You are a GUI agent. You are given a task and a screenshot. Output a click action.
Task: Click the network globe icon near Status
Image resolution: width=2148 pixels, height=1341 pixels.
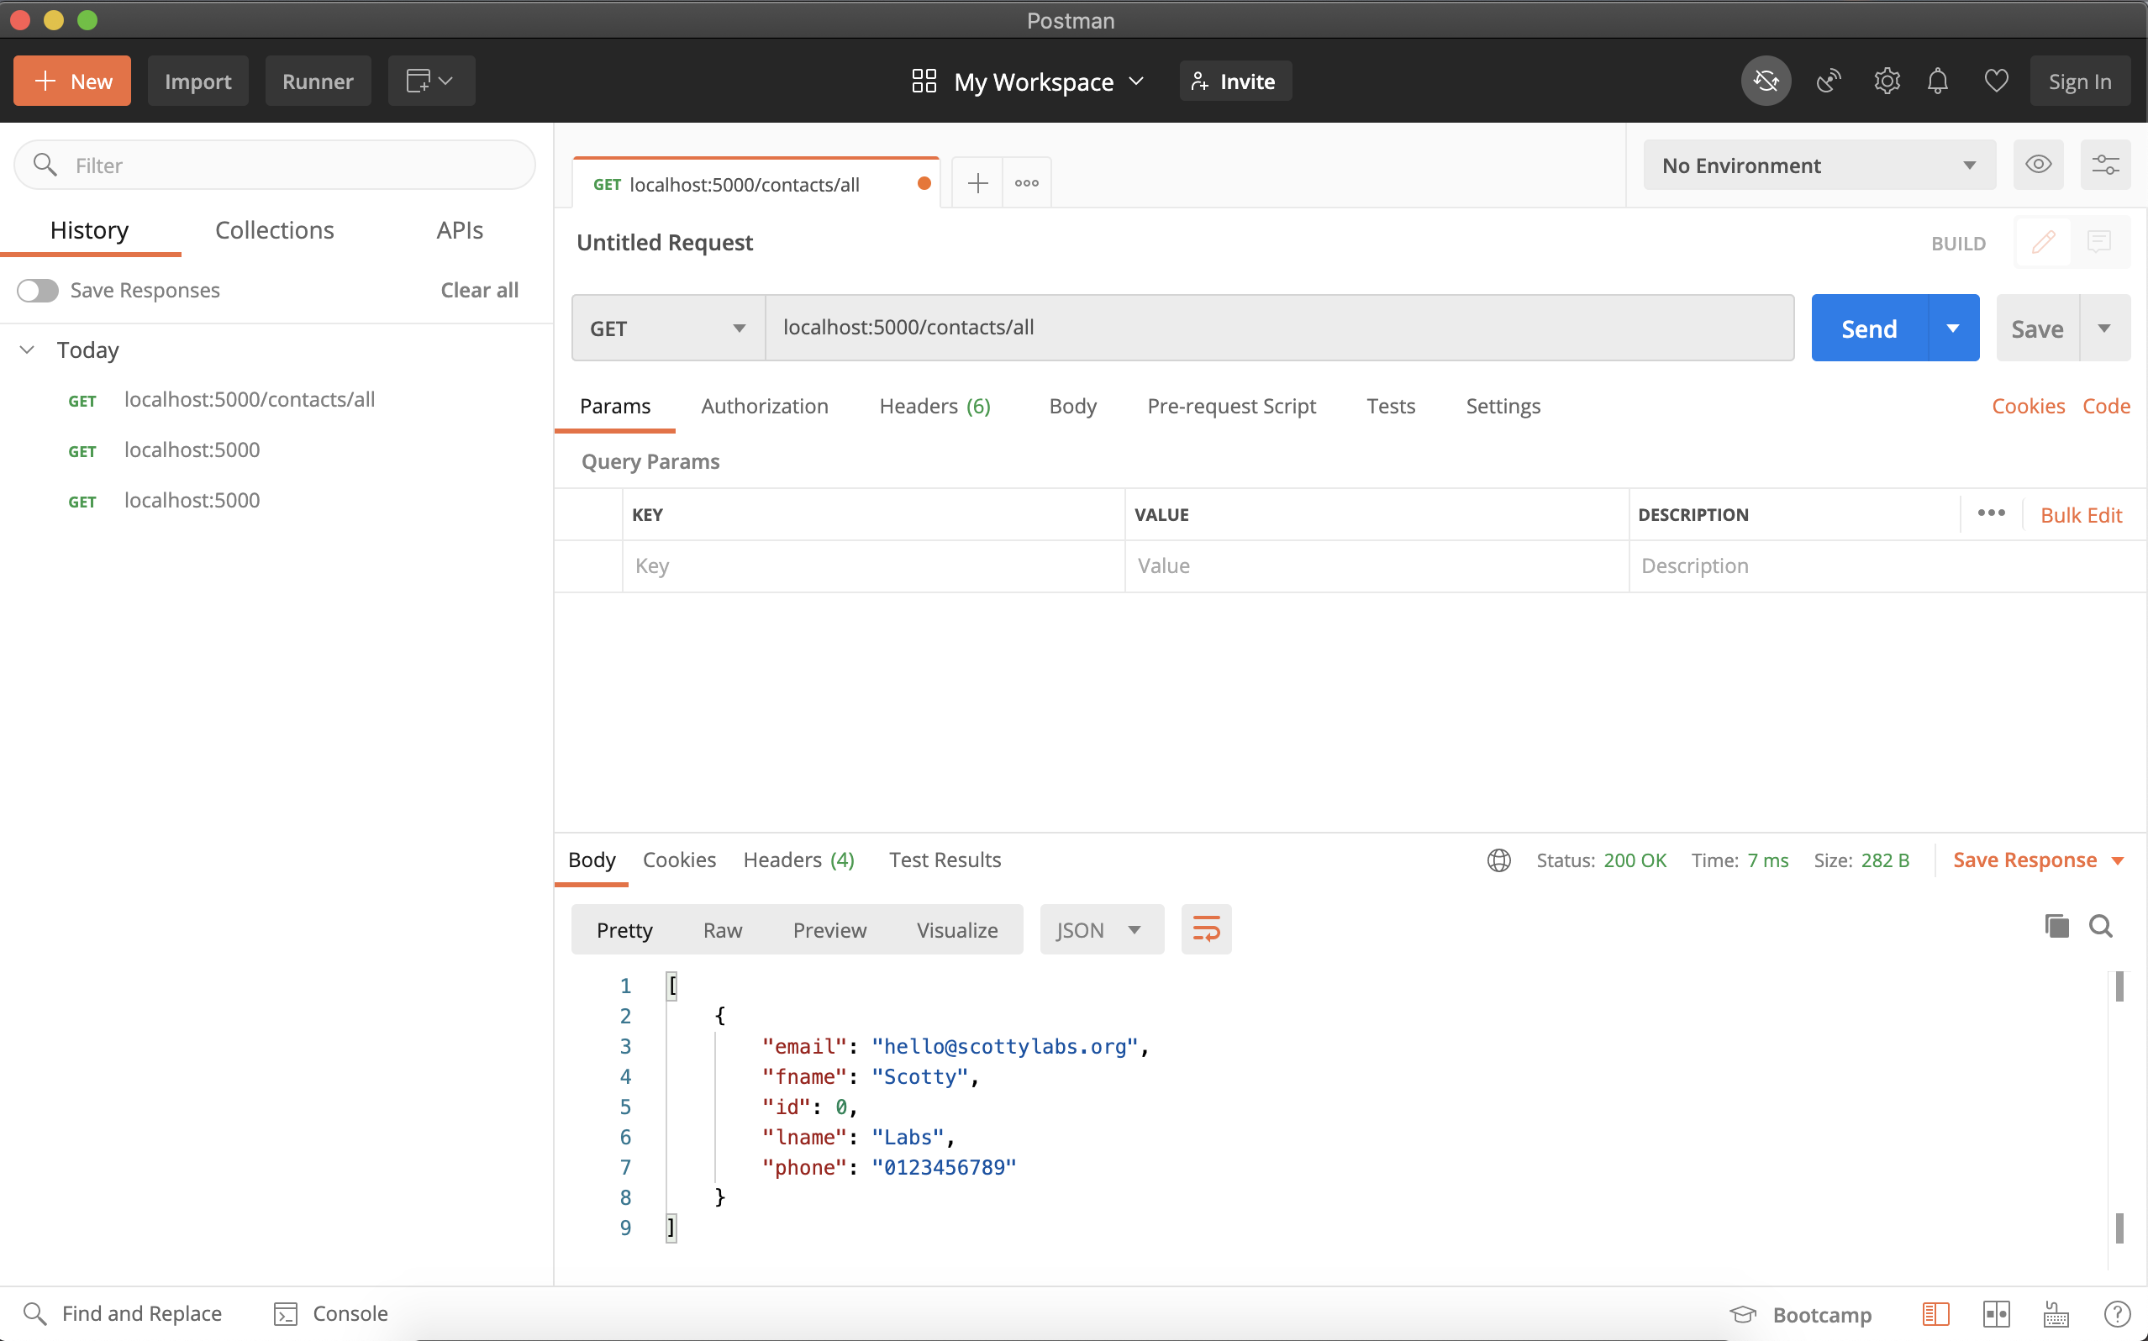[1499, 860]
